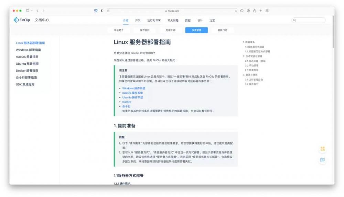The image size is (344, 197).
Task: Click the 平台简介 sub-tab button
Action: click(119, 30)
